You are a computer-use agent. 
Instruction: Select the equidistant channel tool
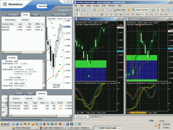[x=102, y=14]
